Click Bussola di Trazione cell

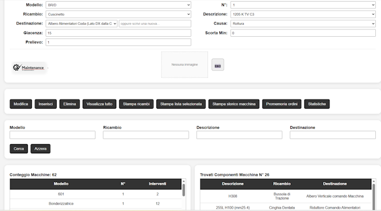pos(282,196)
